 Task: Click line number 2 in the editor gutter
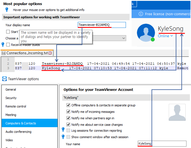(8, 64)
